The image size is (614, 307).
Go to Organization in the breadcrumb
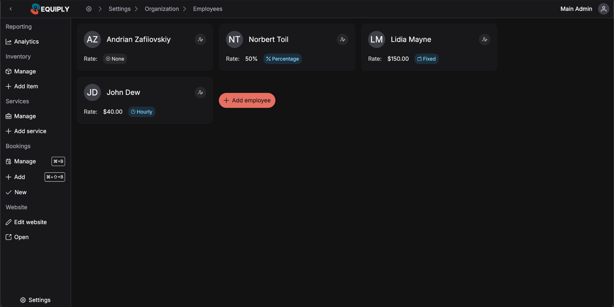(x=162, y=9)
